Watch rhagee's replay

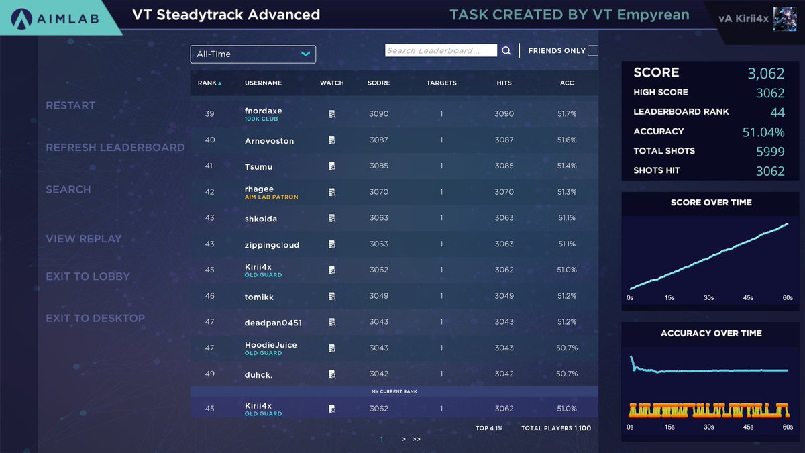pyautogui.click(x=332, y=193)
